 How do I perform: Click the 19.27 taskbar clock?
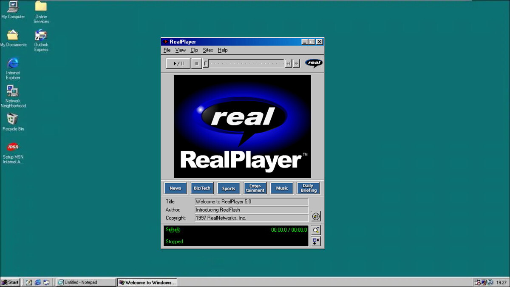[x=501, y=282]
